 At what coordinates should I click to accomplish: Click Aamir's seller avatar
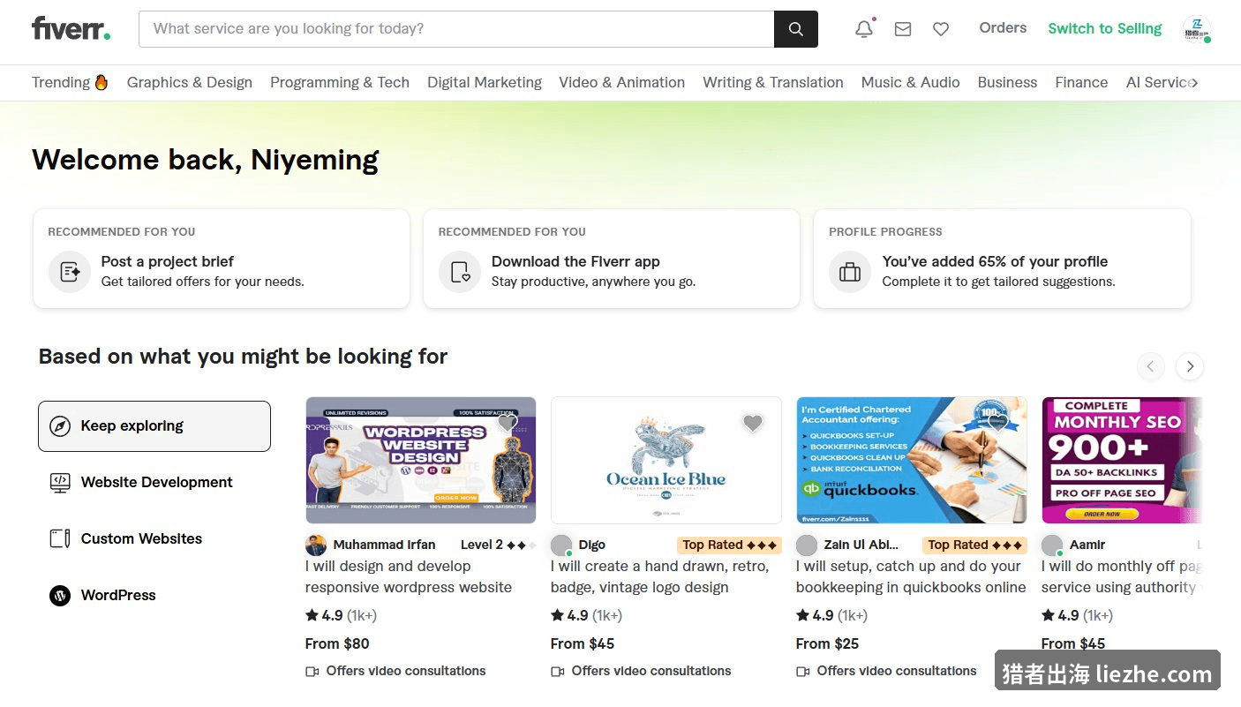pyautogui.click(x=1052, y=545)
